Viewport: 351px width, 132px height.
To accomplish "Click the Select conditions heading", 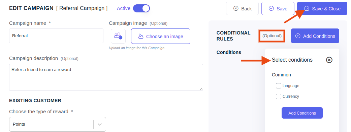I will click(x=292, y=60).
